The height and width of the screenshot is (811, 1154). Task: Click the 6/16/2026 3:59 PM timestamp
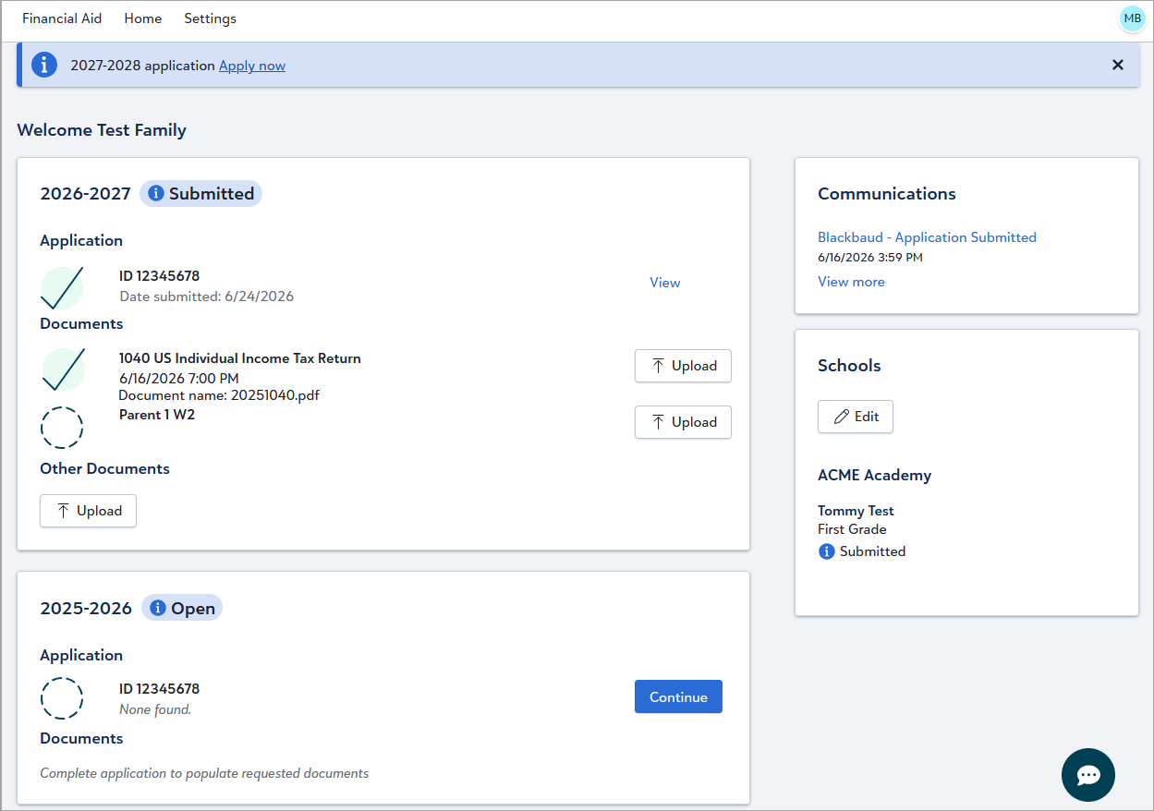click(x=870, y=258)
